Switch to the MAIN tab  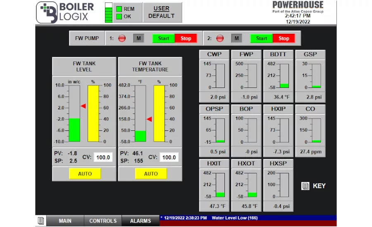[65, 221]
